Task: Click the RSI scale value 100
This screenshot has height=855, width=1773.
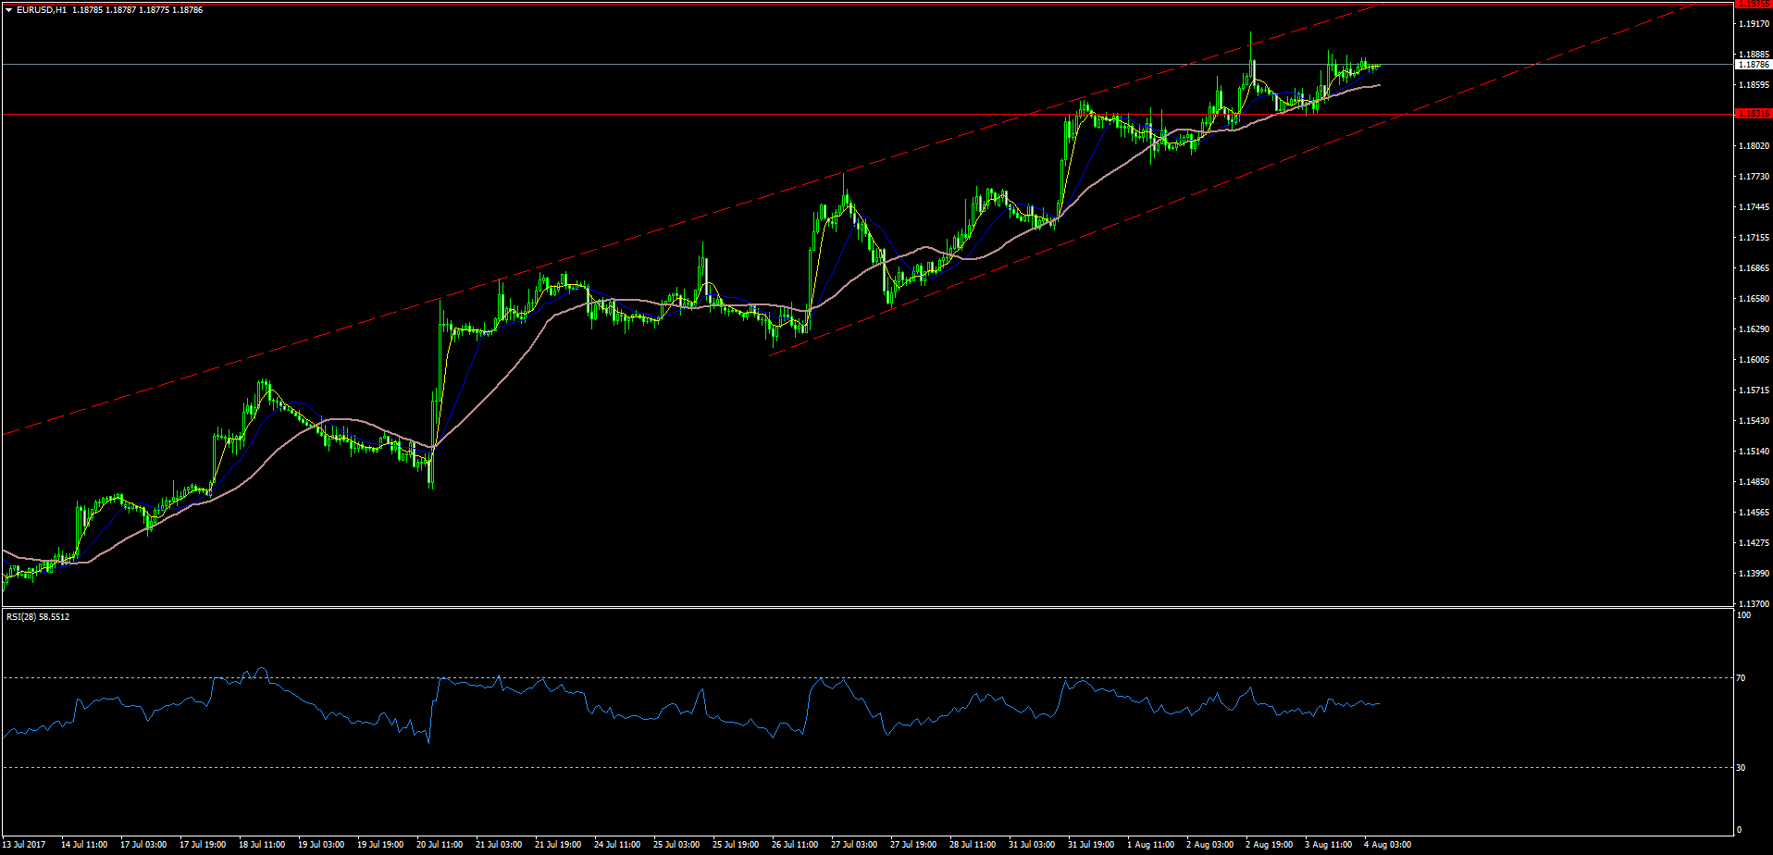Action: click(1743, 615)
